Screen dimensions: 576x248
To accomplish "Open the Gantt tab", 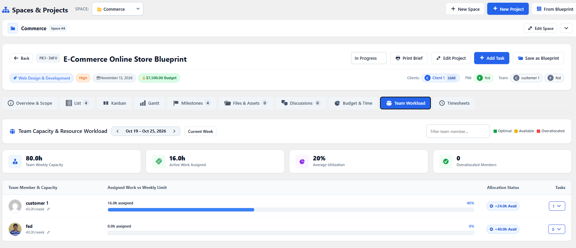I will tap(149, 103).
